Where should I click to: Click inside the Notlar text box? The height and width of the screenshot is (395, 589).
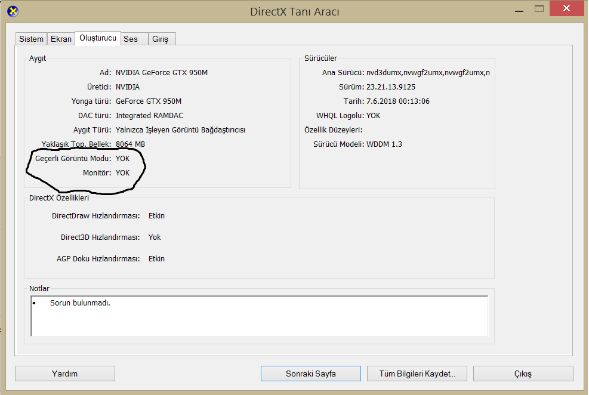pos(259,316)
